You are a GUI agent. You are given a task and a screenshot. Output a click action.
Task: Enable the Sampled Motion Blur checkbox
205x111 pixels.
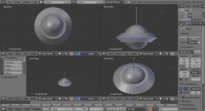click(183, 97)
